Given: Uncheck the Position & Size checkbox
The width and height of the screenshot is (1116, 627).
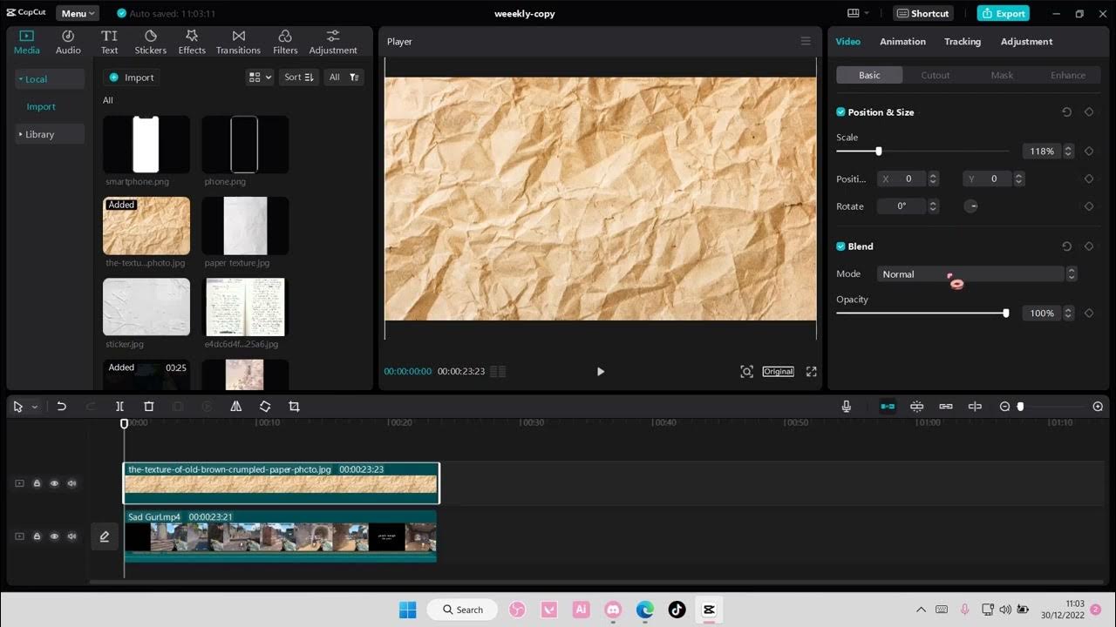Looking at the screenshot, I should [x=840, y=112].
